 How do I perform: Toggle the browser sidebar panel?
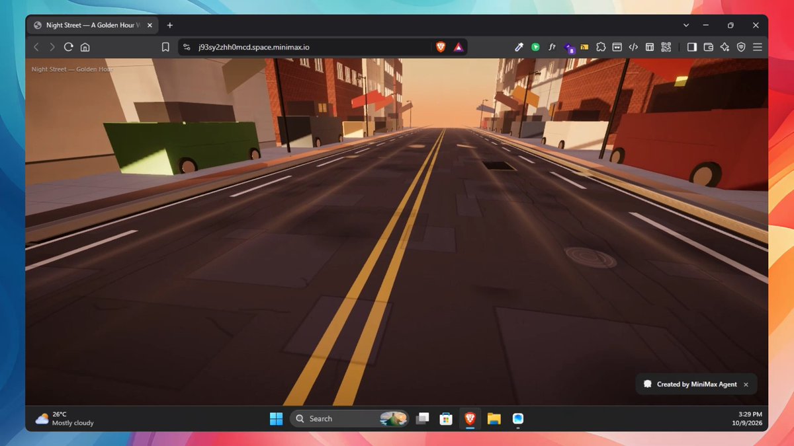[692, 47]
